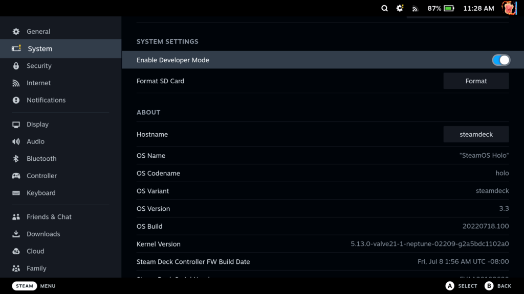Click the Audio speaker icon
The width and height of the screenshot is (524, 294).
[x=16, y=141]
